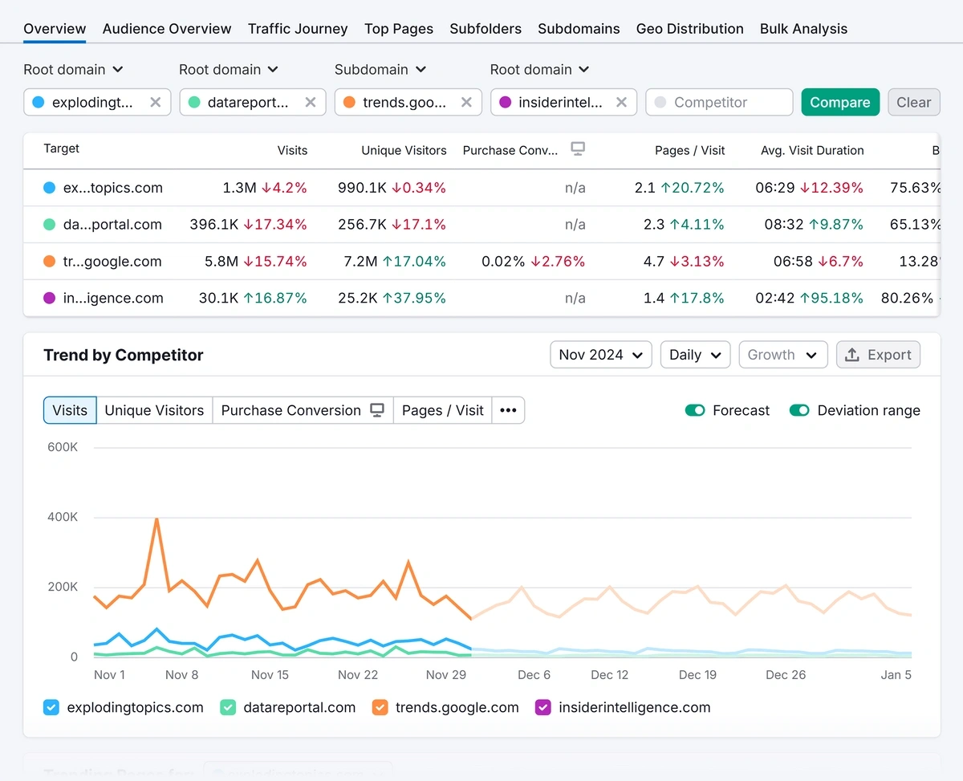Open Subfolders tab
Image resolution: width=963 pixels, height=781 pixels.
coord(486,29)
